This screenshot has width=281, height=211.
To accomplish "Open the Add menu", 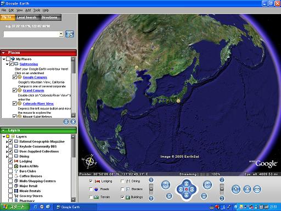I will [x=28, y=10].
